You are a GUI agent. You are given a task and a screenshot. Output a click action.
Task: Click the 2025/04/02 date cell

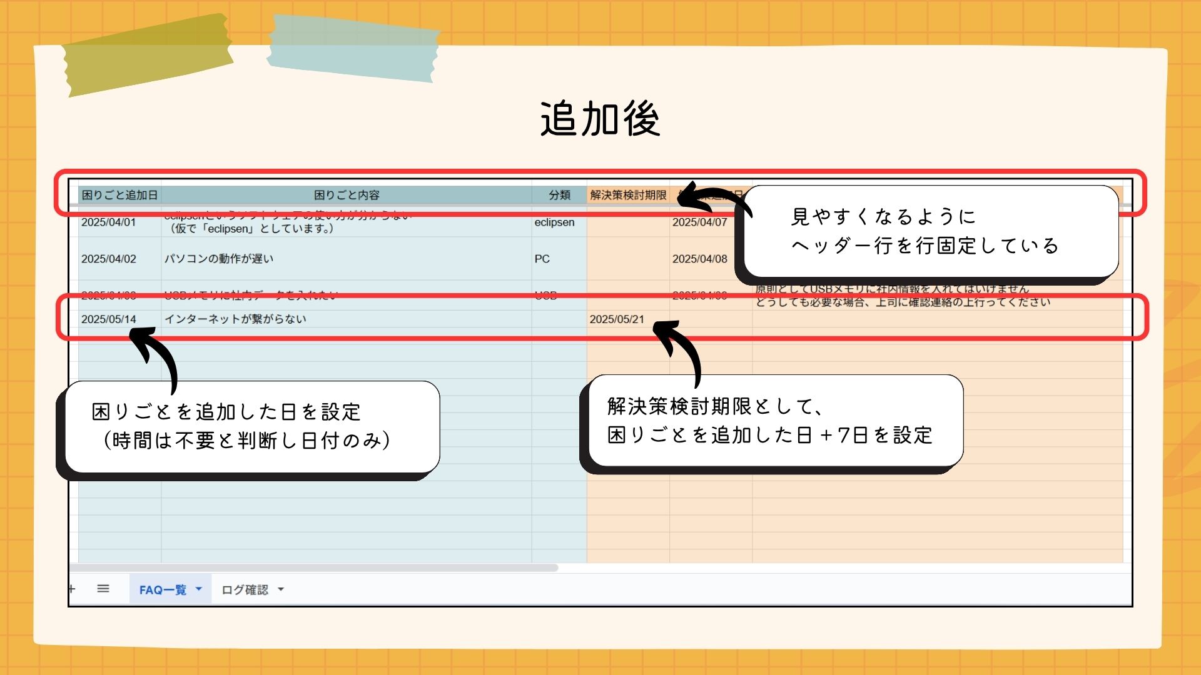pos(109,259)
